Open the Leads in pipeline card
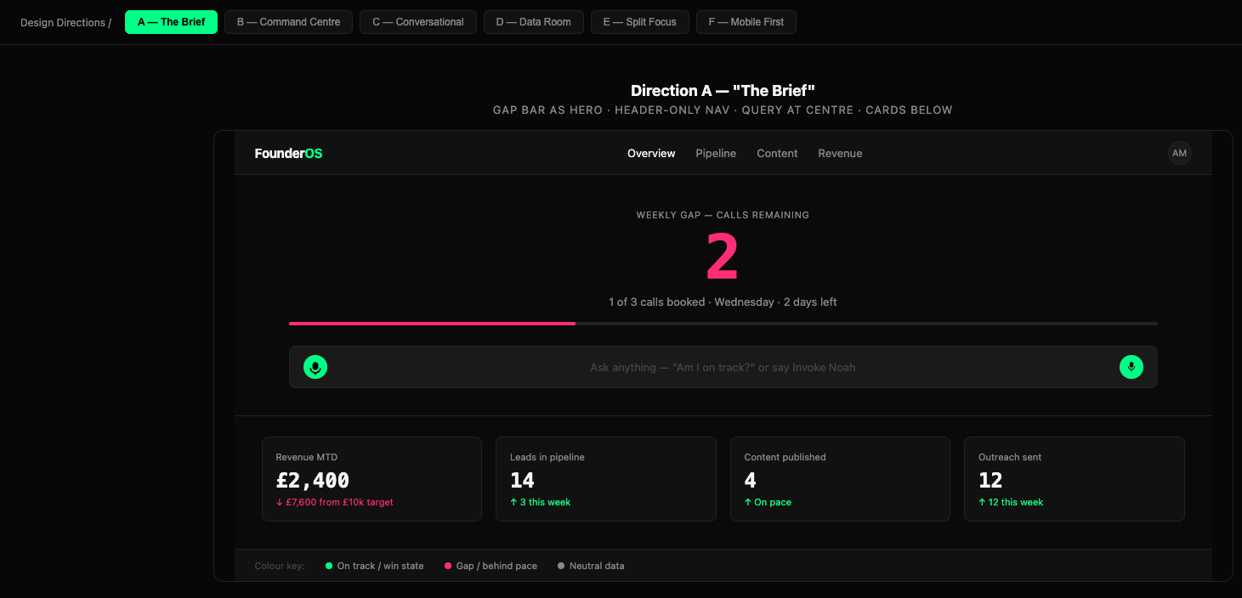The height and width of the screenshot is (598, 1242). tap(606, 479)
